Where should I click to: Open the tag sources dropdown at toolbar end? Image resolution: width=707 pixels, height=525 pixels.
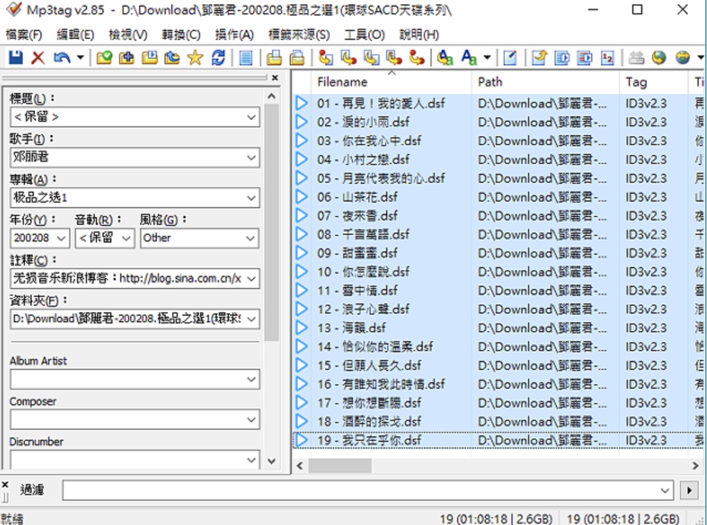[700, 58]
